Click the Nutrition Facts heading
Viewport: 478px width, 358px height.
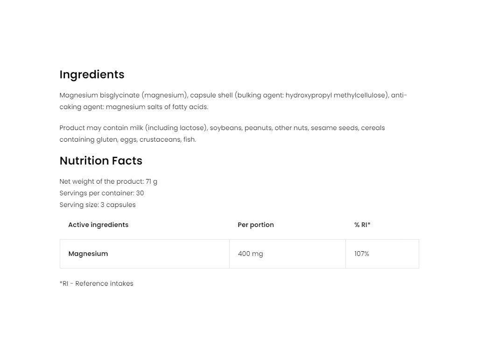click(x=101, y=161)
